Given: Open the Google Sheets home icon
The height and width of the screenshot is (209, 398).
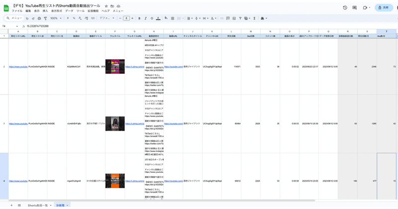Looking at the screenshot, I should (x=6, y=8).
